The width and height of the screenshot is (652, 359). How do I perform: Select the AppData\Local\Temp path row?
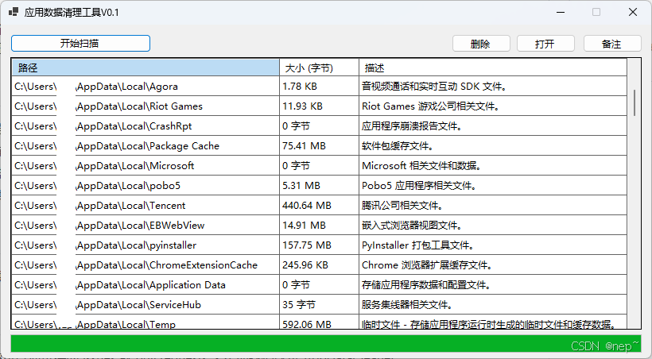click(146, 322)
